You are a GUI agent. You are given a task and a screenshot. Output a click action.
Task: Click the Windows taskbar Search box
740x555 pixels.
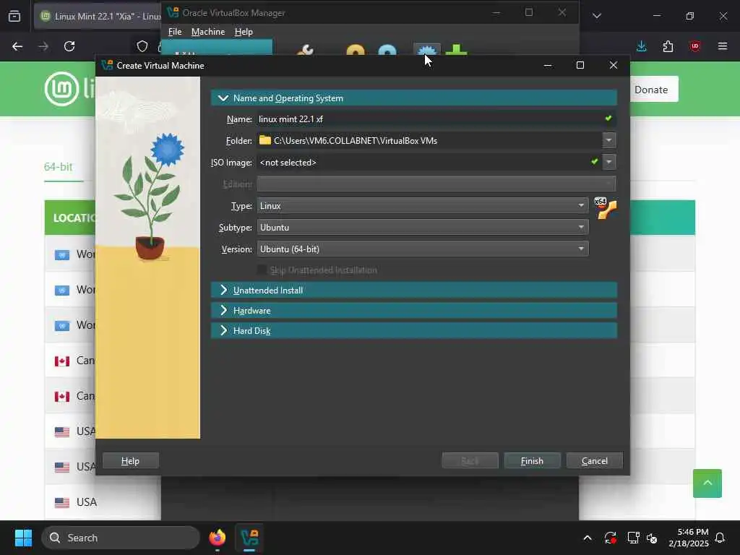click(121, 538)
